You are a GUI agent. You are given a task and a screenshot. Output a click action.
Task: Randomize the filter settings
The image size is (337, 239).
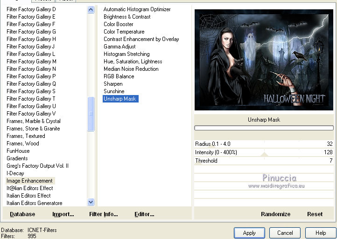[275, 214]
